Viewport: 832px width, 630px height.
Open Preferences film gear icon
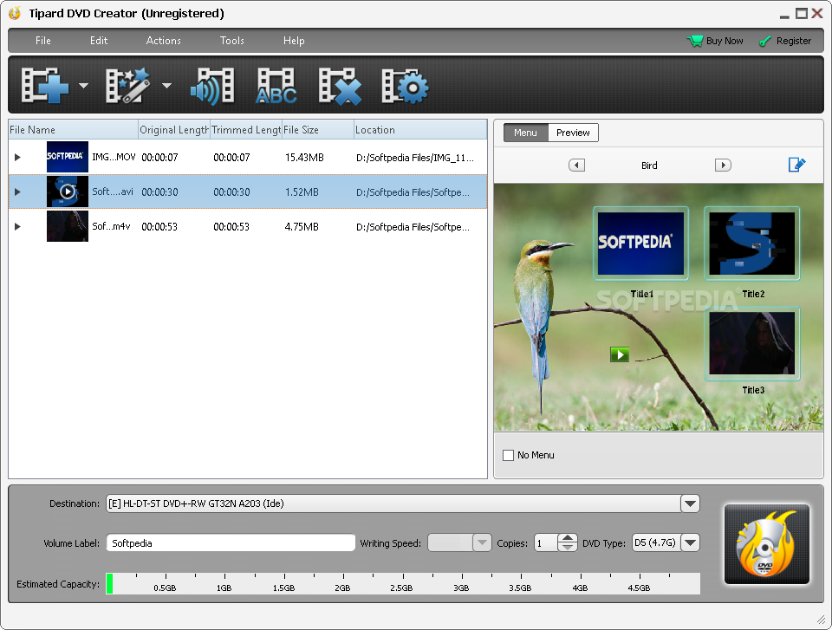(405, 86)
